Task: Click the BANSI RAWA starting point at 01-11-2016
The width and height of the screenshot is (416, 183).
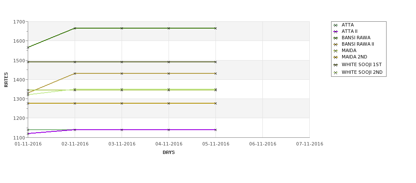Action: [x=28, y=47]
